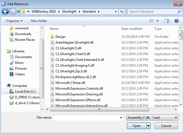Click into the File name field

(x=86, y=118)
